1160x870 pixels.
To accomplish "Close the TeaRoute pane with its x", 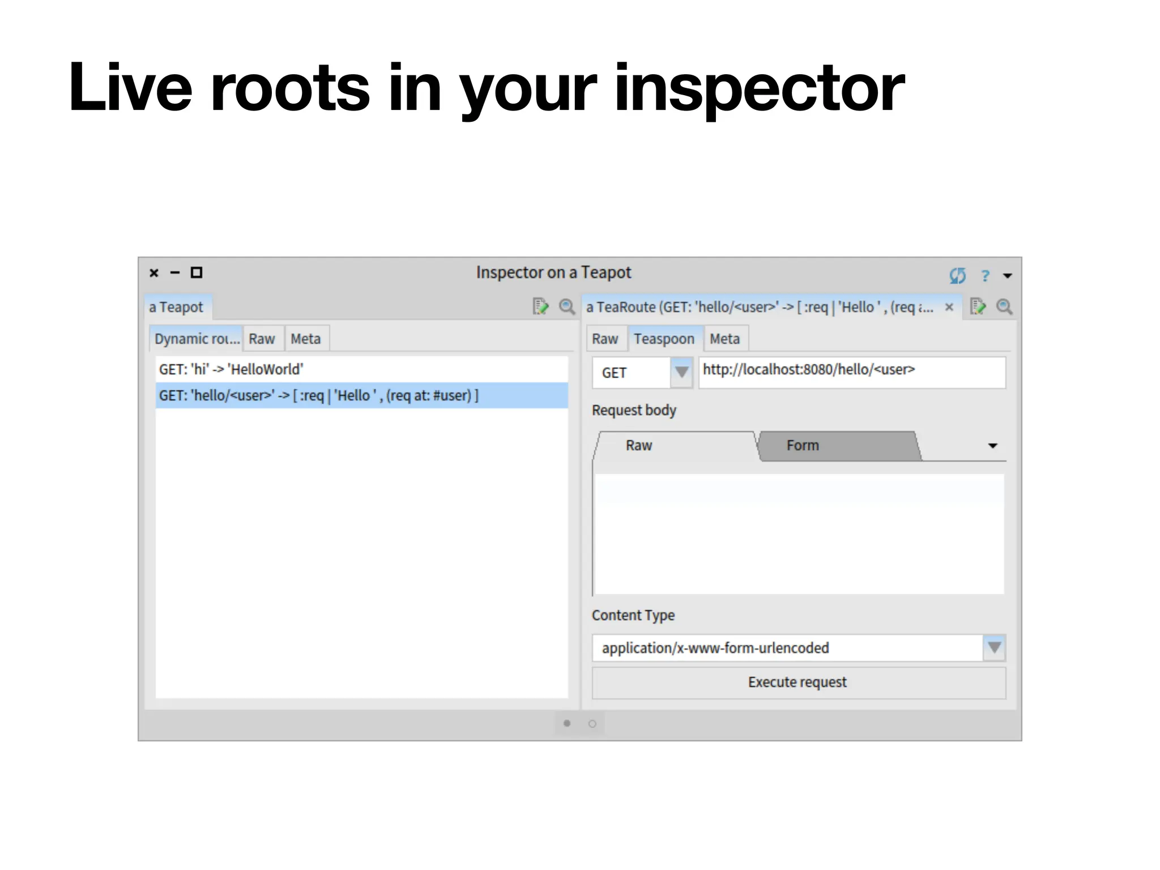I will [x=949, y=307].
